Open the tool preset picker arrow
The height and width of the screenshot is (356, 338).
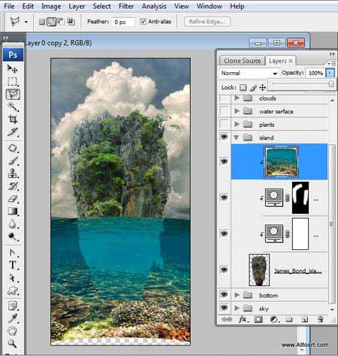(x=26, y=22)
